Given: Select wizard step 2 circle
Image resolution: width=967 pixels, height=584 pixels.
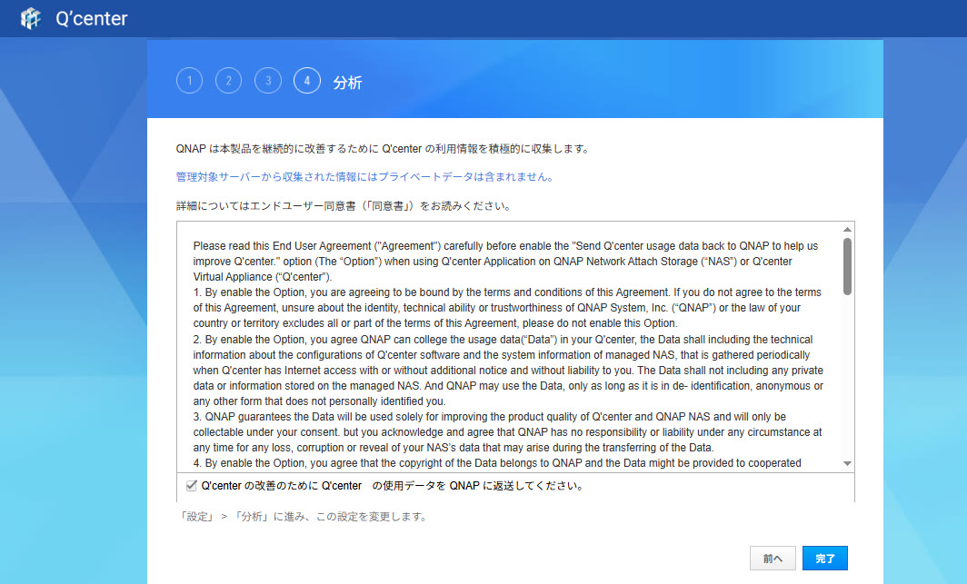Looking at the screenshot, I should point(229,81).
